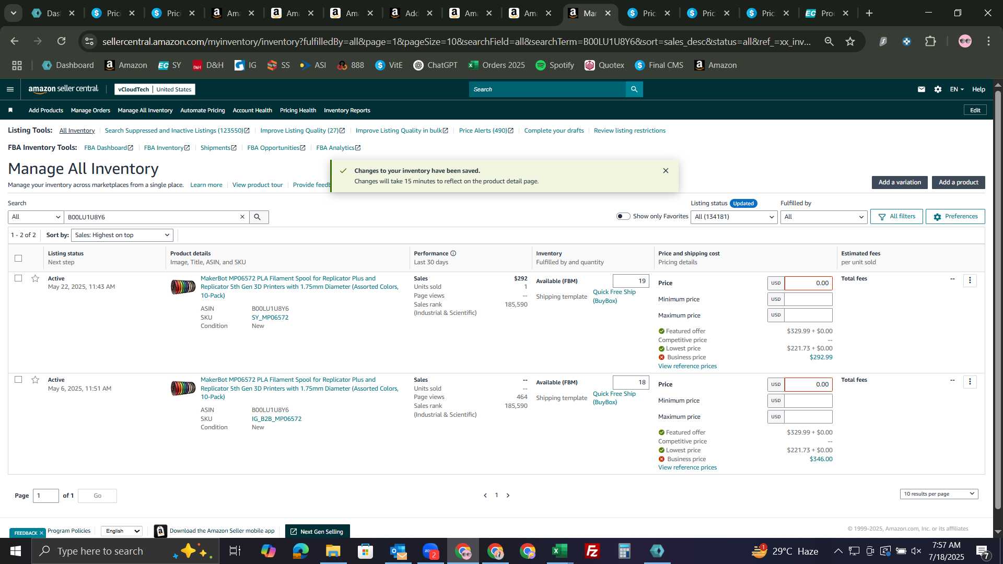Open Fulfilled by All dropdown
The height and width of the screenshot is (564, 1003).
pyautogui.click(x=824, y=217)
